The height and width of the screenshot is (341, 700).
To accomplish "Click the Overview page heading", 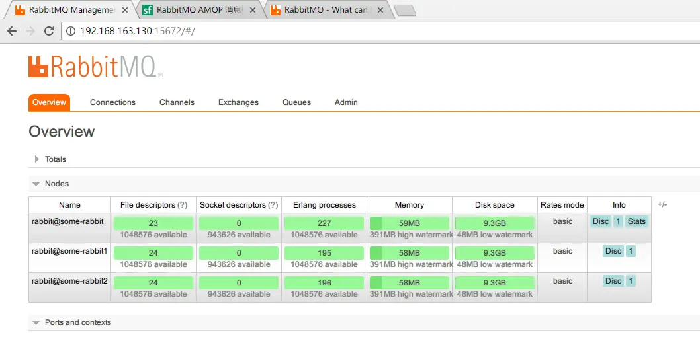I will click(x=62, y=132).
